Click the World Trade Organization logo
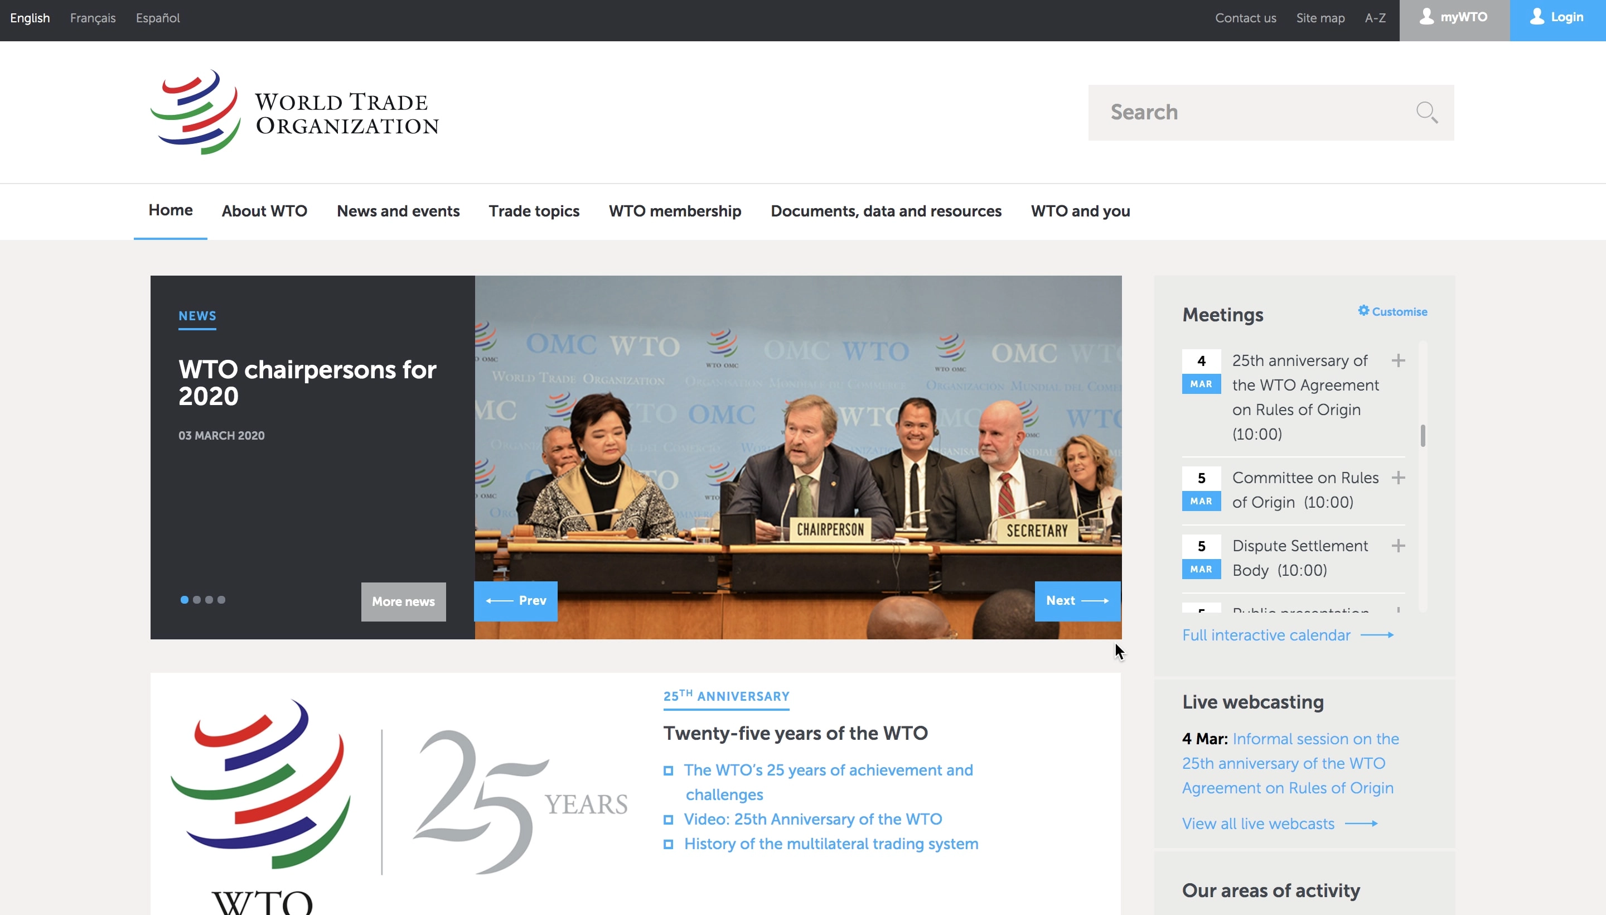 coord(294,113)
